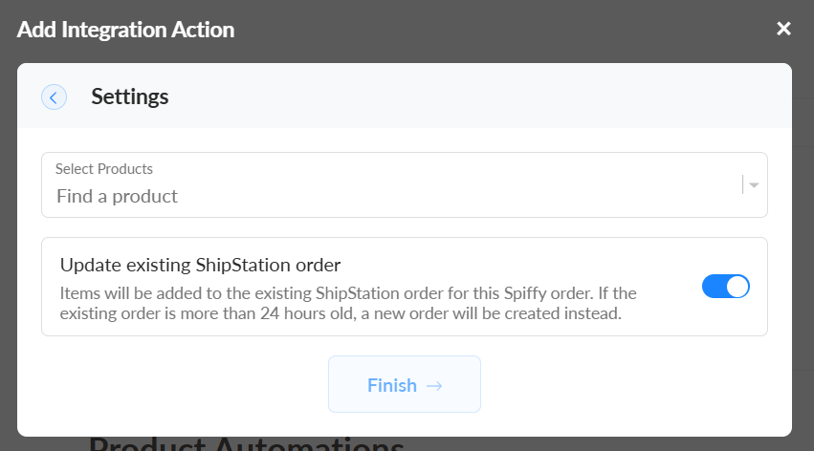
Task: Click the Settings heading text
Action: [130, 97]
